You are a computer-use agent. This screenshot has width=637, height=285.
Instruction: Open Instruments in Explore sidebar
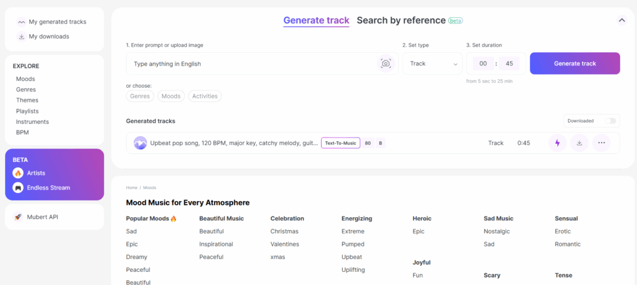[x=32, y=121]
